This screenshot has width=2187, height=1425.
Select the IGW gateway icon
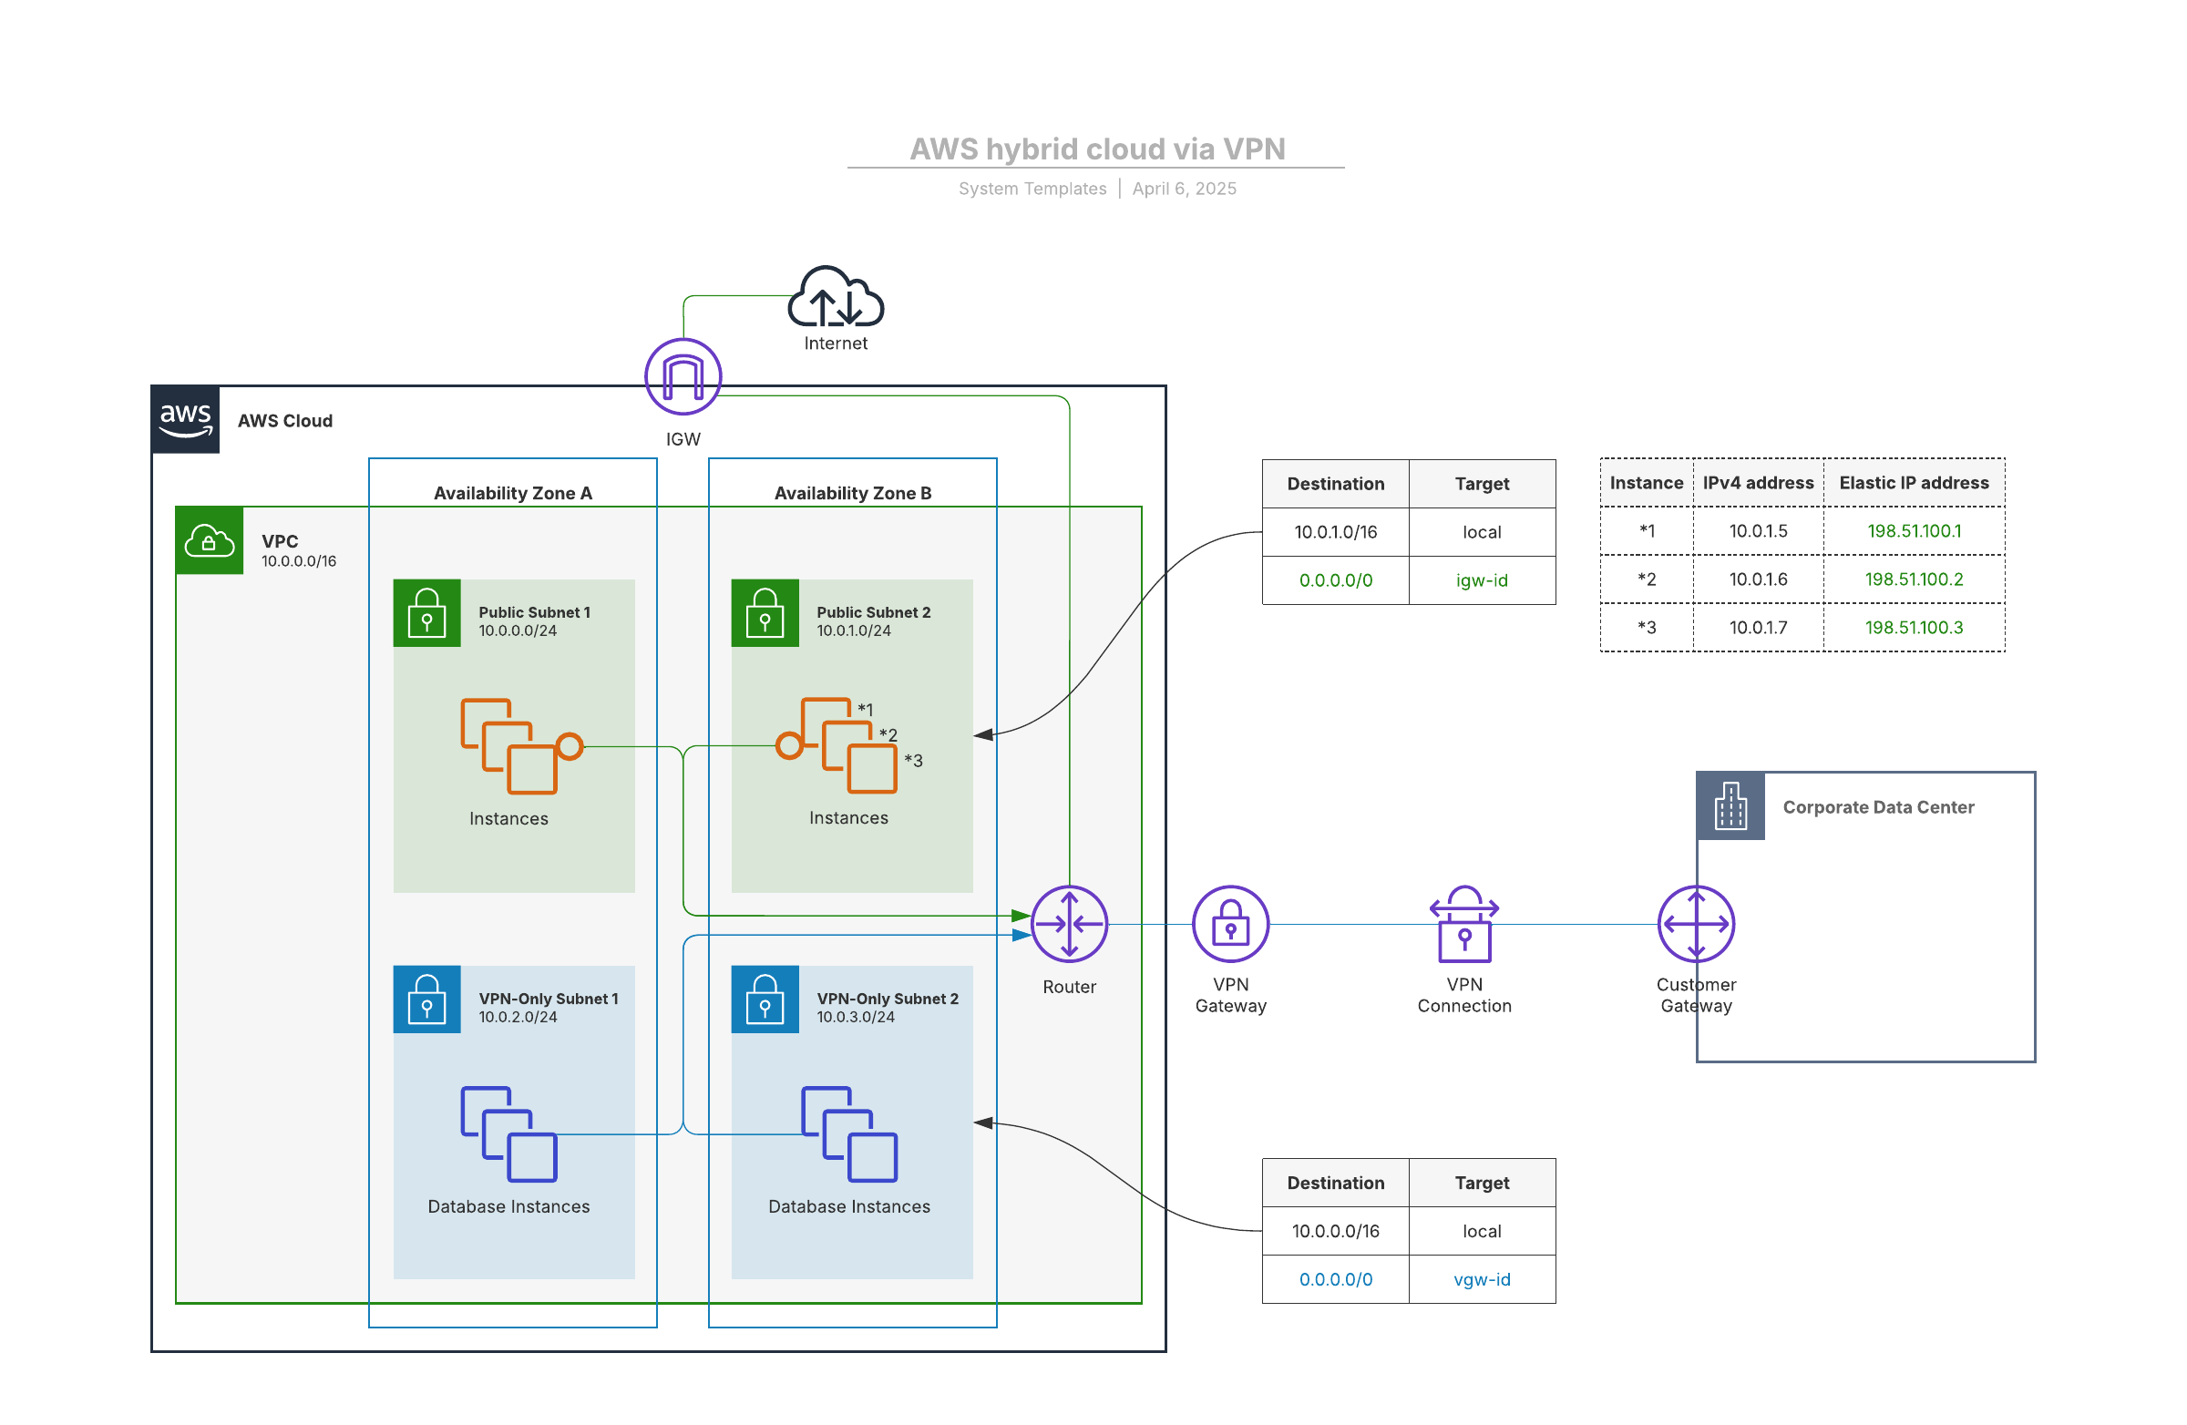click(x=683, y=376)
